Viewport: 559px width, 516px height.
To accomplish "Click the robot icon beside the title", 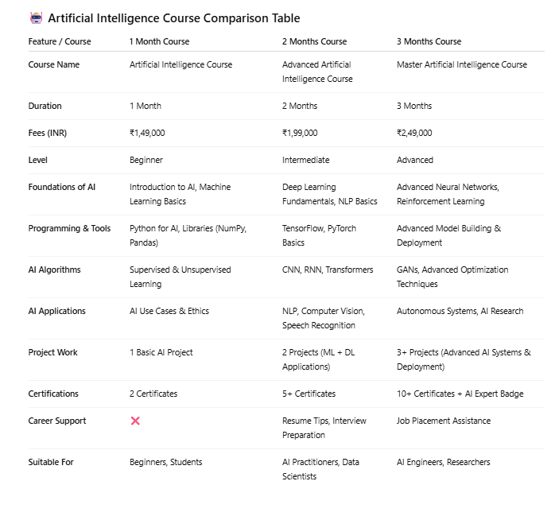I will [36, 17].
